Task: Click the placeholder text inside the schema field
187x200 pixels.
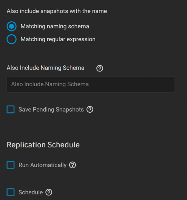Action: 50,84
